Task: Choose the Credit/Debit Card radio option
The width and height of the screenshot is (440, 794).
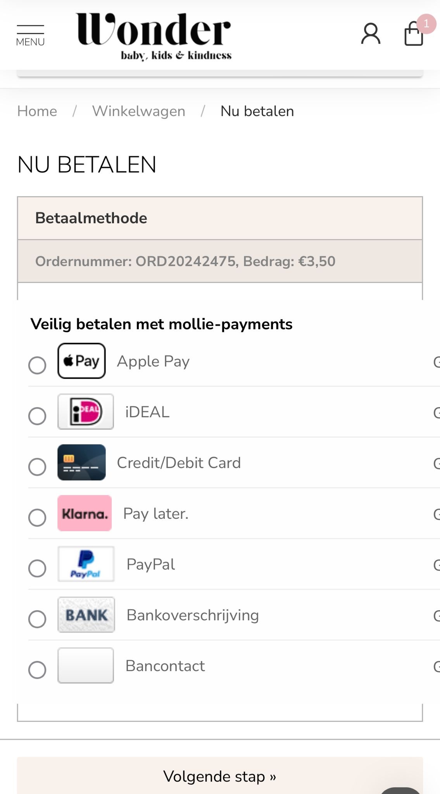Action: 37,467
